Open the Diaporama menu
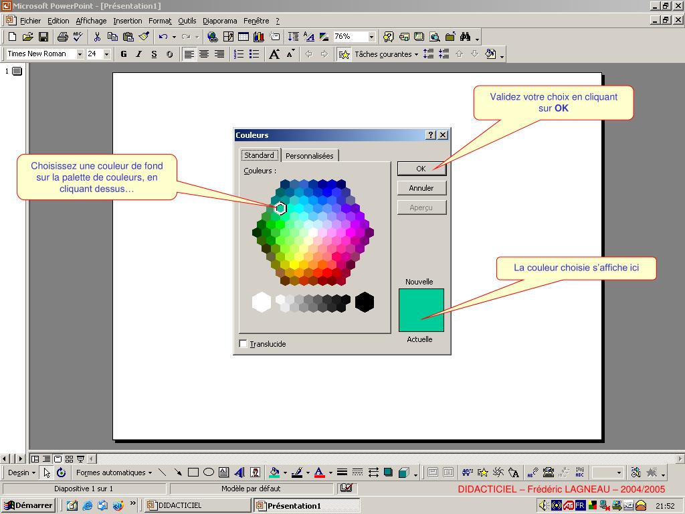This screenshot has width=685, height=514. tap(219, 21)
